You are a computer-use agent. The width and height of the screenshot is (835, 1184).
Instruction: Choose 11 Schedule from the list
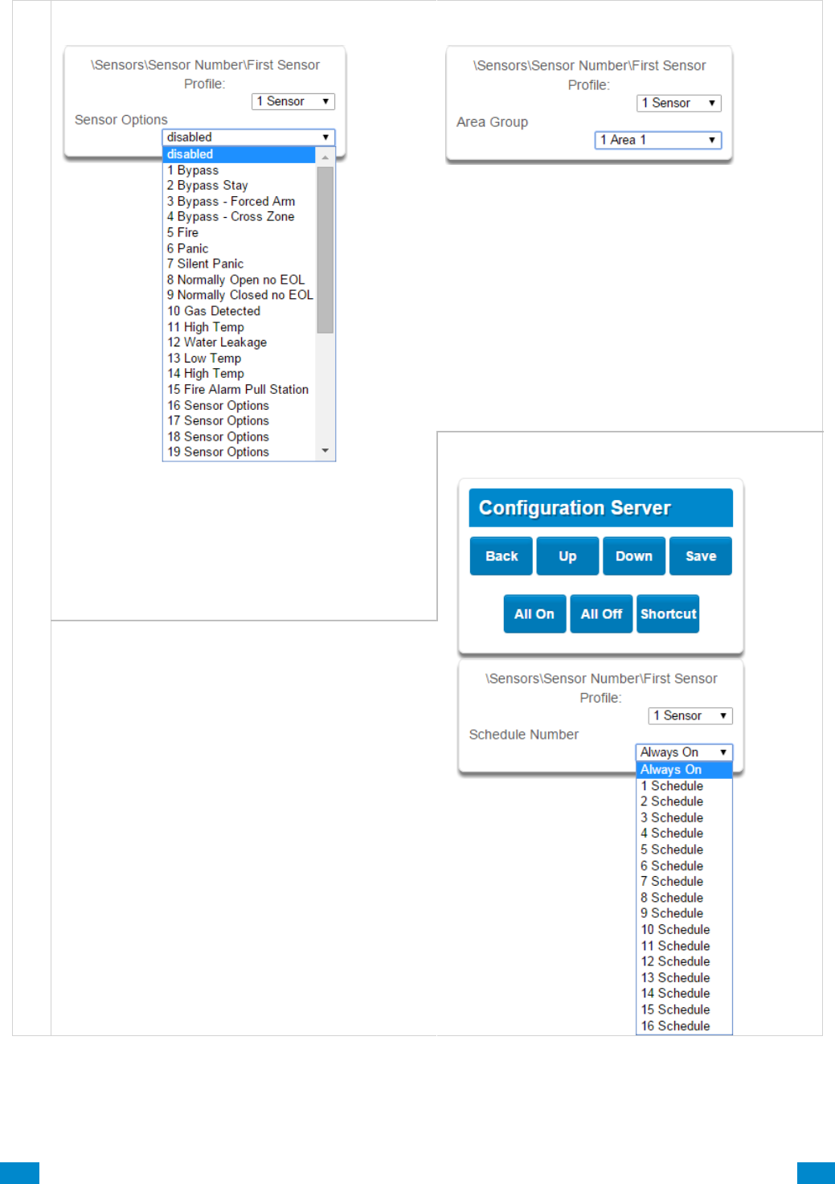(x=684, y=946)
